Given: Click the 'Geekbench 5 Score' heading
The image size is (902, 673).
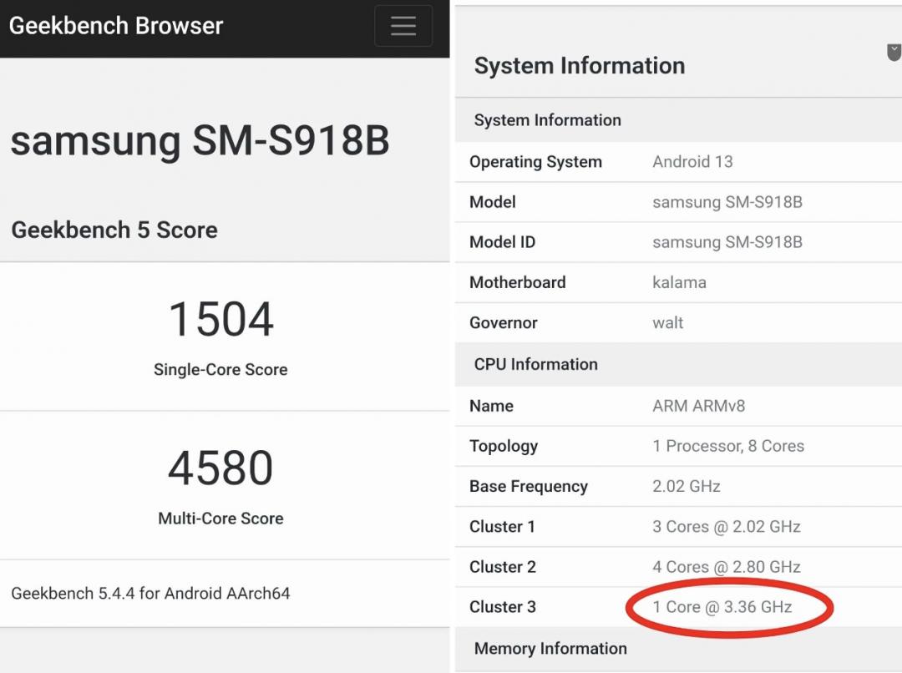Looking at the screenshot, I should pos(114,230).
